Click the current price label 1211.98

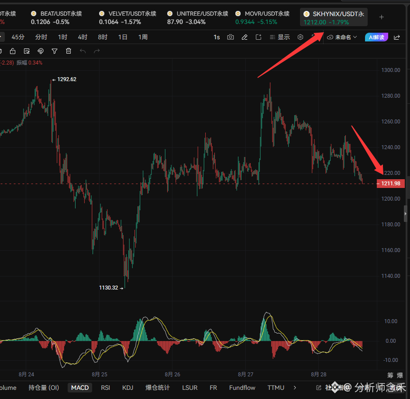[391, 184]
